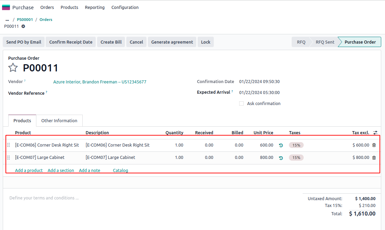The image size is (385, 230).
Task: Open vendor Azure Interior, Brandon Freeman link
Action: coord(100,82)
